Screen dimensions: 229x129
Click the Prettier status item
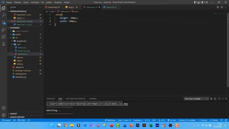[214, 120]
